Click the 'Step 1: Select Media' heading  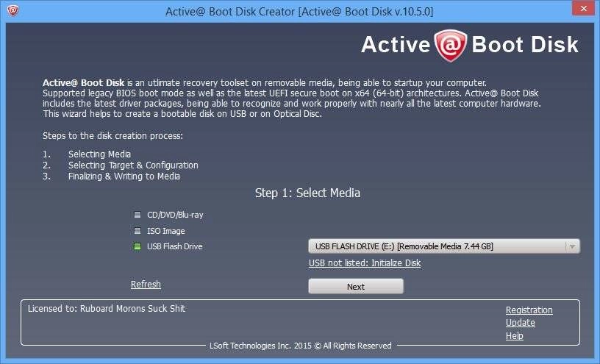pyautogui.click(x=307, y=193)
